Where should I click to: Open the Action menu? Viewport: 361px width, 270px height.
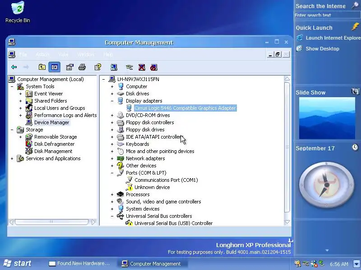pos(42,54)
